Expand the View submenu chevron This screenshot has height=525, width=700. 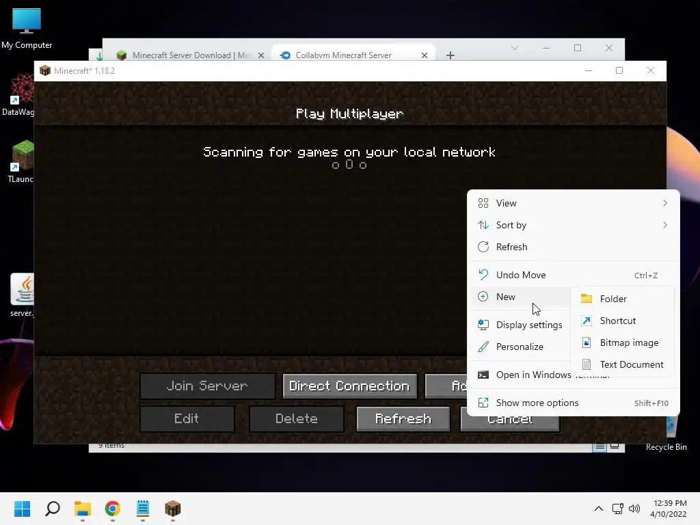point(665,203)
